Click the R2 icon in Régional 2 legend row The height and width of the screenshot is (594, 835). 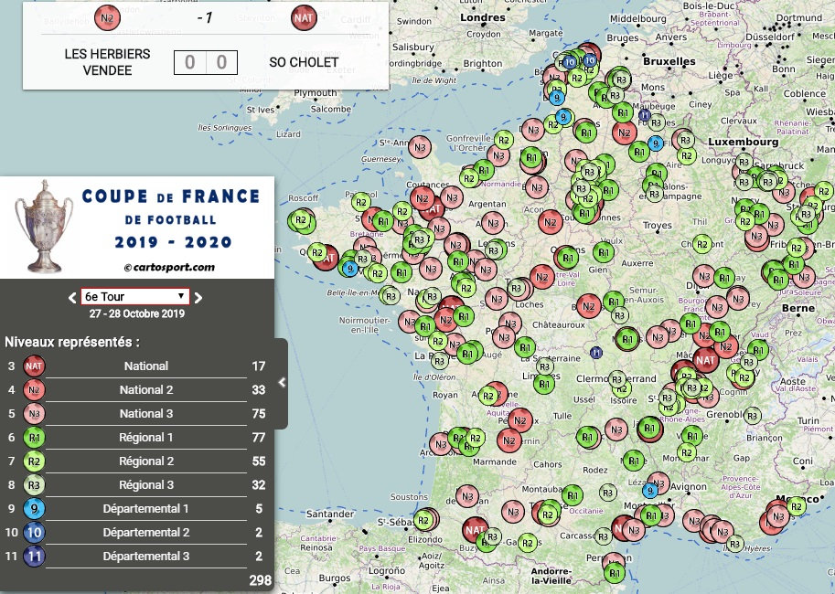tap(34, 461)
